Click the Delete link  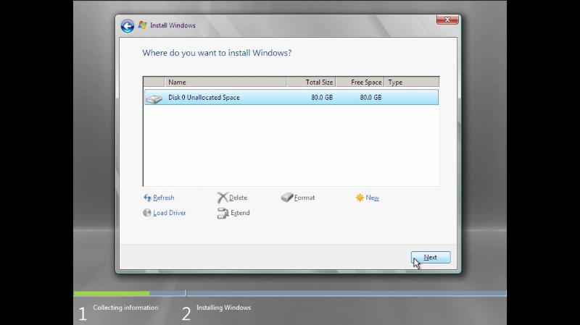point(238,198)
